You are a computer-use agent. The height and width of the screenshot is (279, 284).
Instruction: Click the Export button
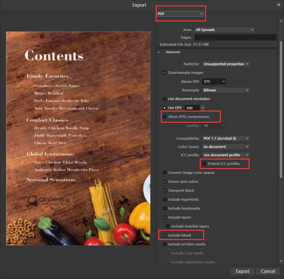click(243, 271)
